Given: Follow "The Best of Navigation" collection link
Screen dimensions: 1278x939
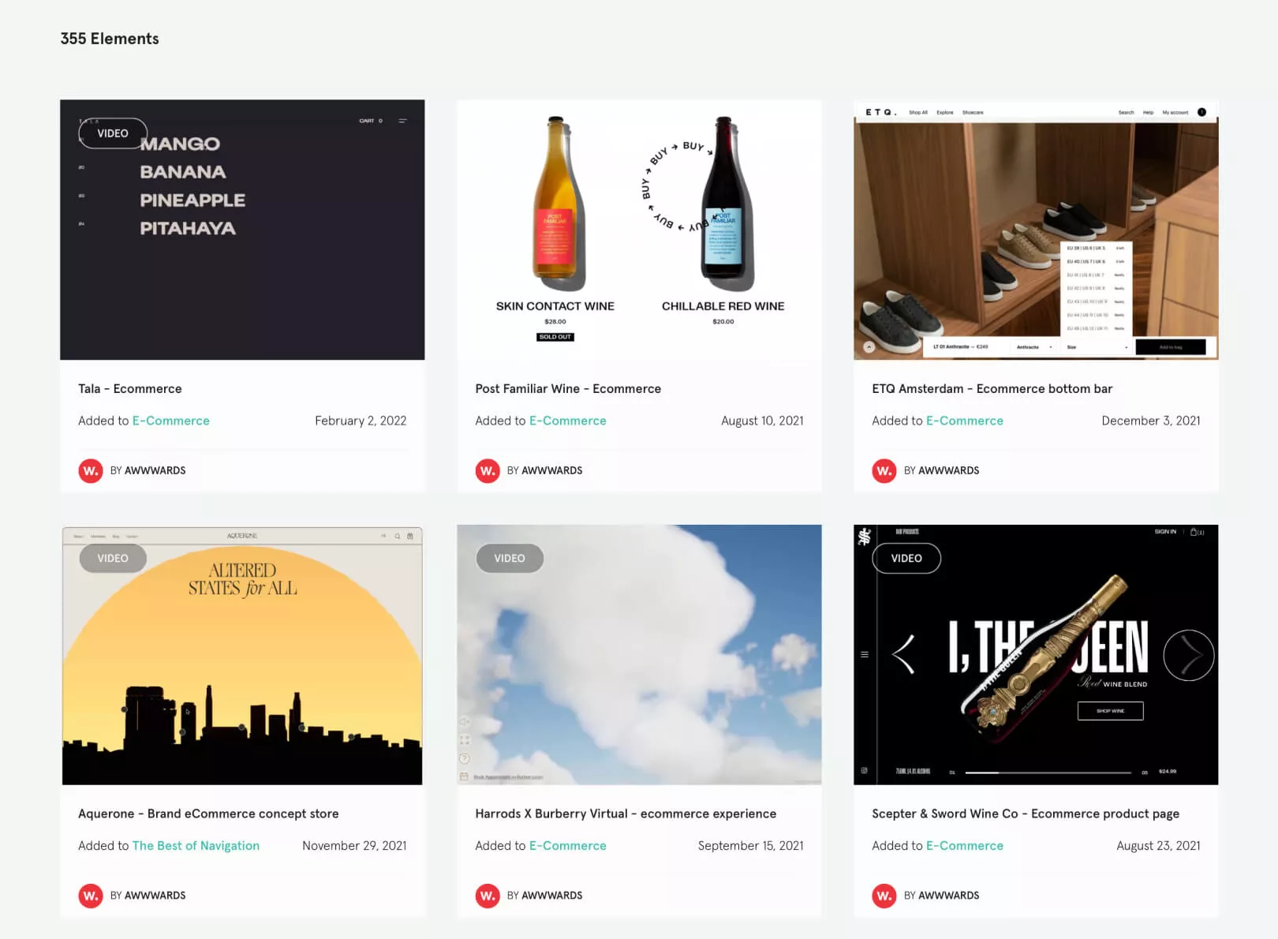Looking at the screenshot, I should tap(196, 846).
